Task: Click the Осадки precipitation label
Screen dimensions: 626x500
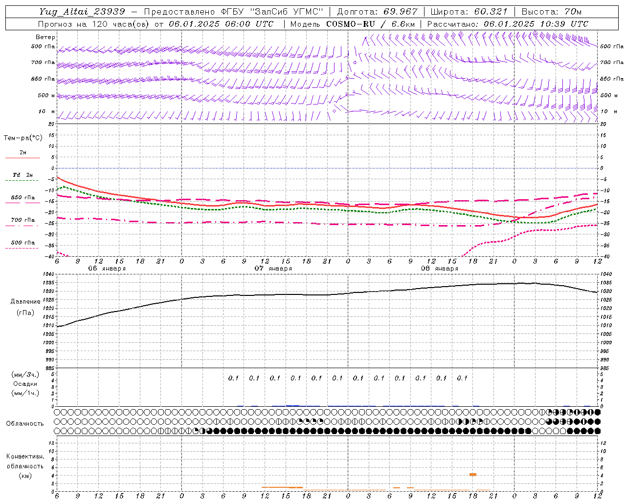Action: tap(25, 384)
